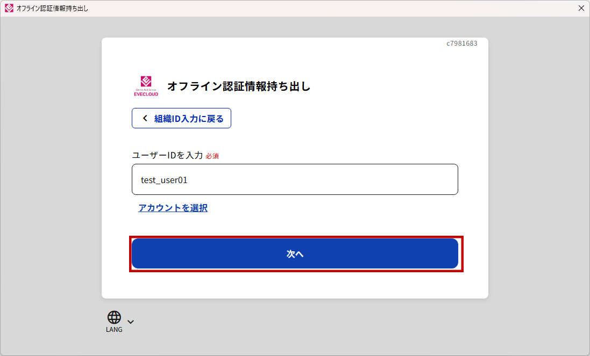Click the left chevron icon in back button

pyautogui.click(x=145, y=119)
